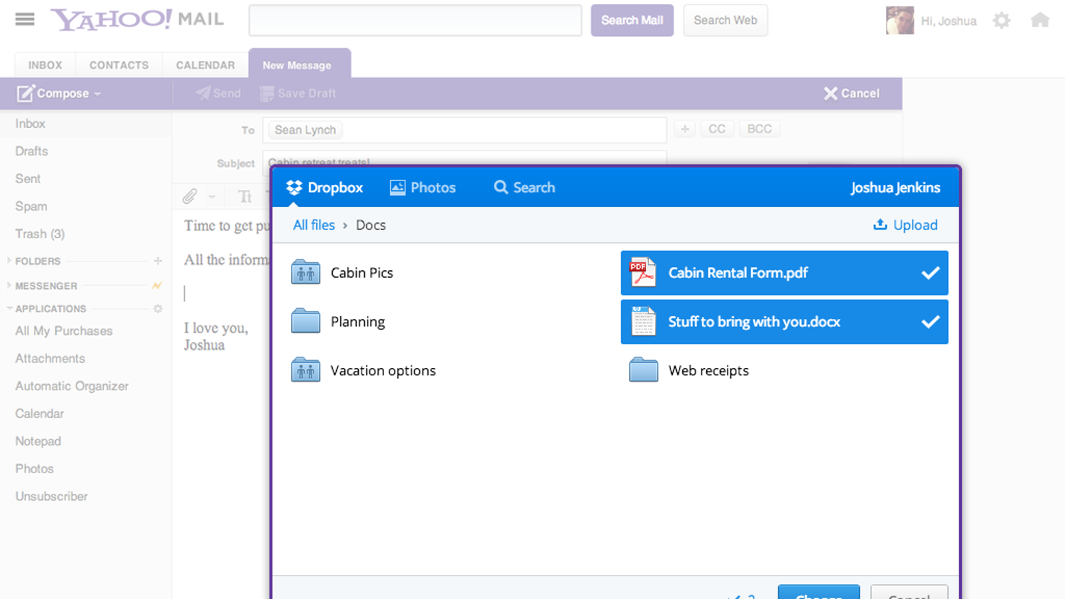Switch to the CONTACTS tab
The width and height of the screenshot is (1065, 599).
[x=119, y=65]
